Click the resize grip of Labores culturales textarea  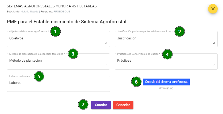[106, 88]
